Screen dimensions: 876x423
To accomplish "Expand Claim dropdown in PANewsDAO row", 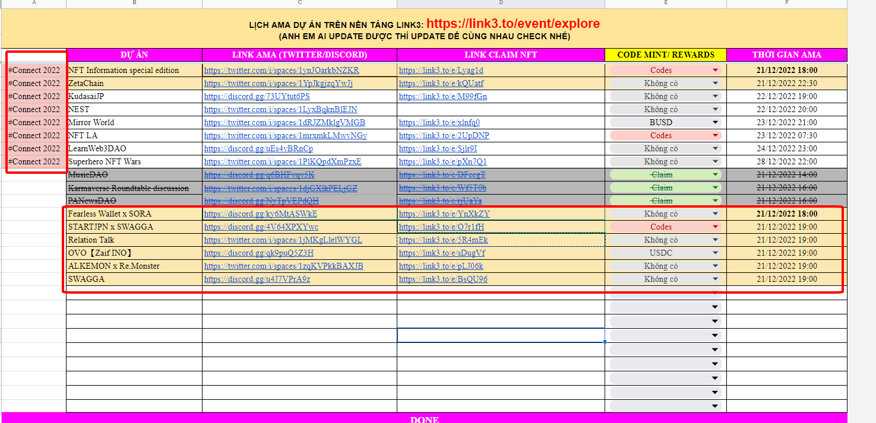I will click(715, 201).
